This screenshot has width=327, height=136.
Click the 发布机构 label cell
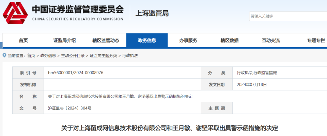(28, 85)
